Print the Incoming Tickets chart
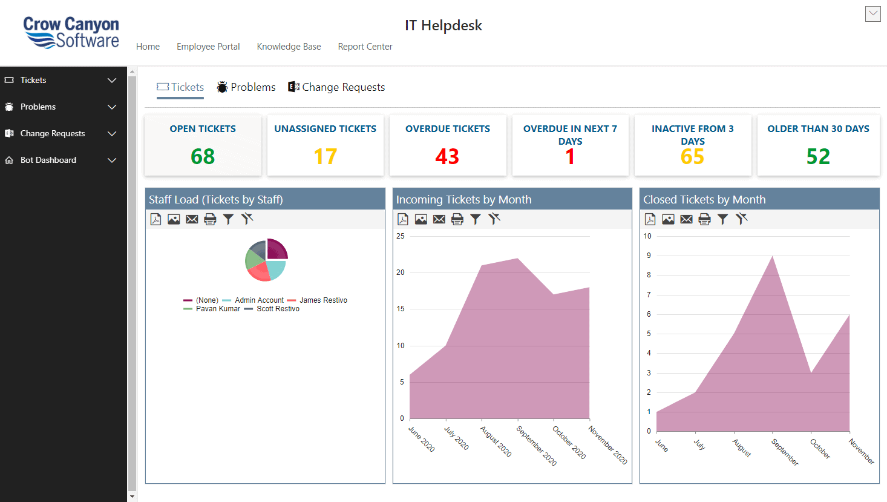The image size is (887, 502). coord(457,219)
